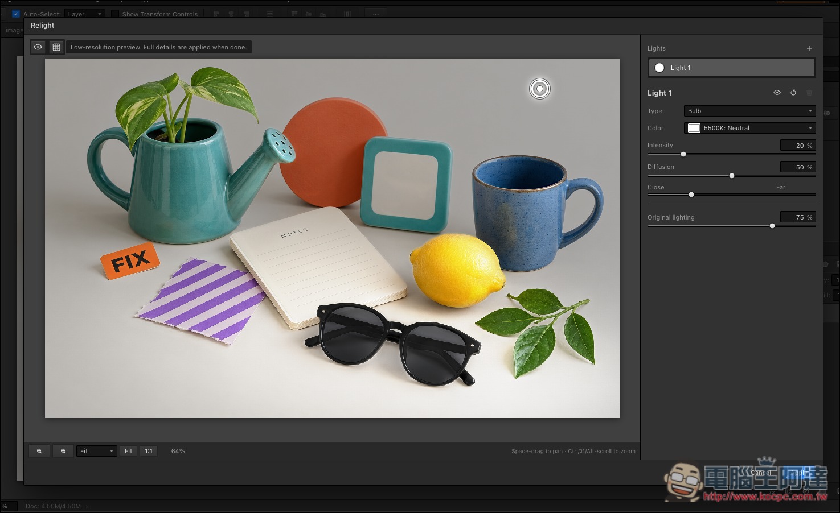
Task: Open the light Type dropdown showing Bulb
Action: click(750, 111)
